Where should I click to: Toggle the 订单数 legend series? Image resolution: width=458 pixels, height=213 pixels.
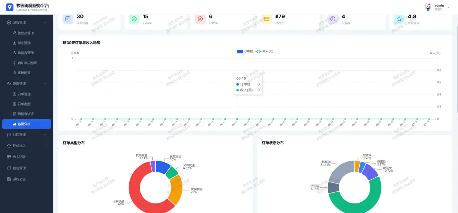tap(245, 51)
